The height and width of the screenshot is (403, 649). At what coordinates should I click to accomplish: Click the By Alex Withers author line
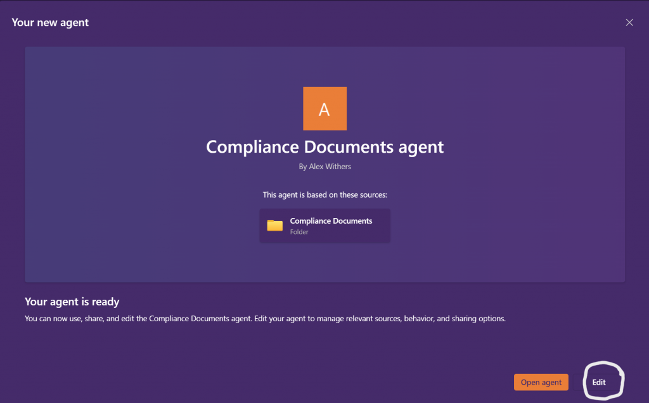[x=324, y=166]
